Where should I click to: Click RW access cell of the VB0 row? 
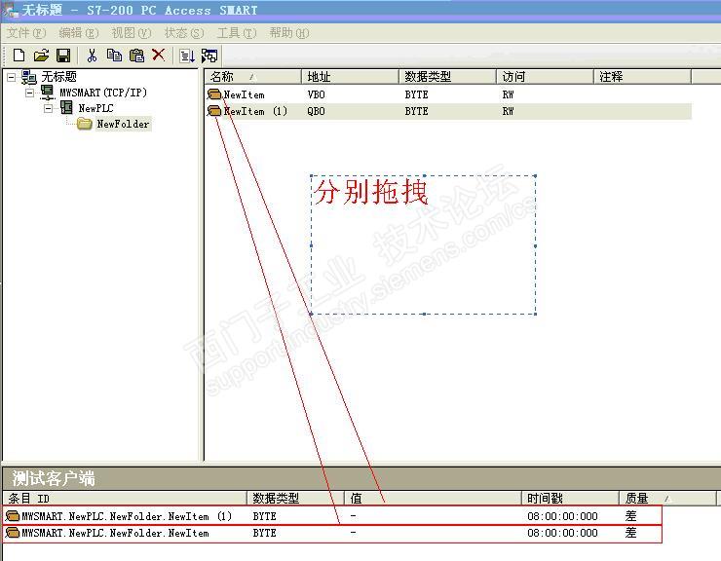click(508, 94)
